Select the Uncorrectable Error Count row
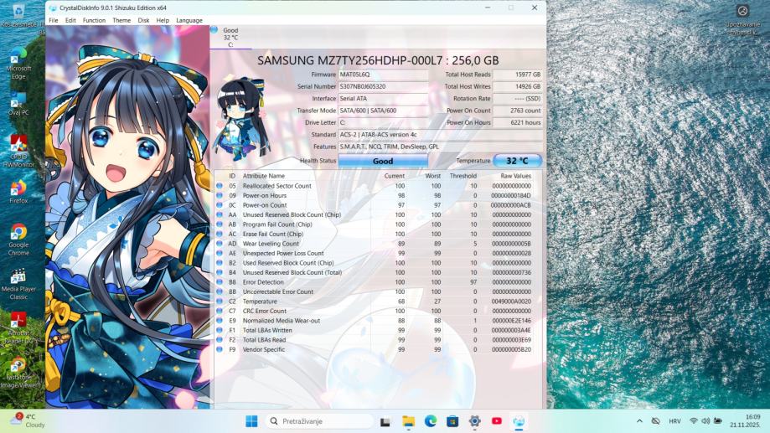This screenshot has height=433, width=770. [378, 291]
